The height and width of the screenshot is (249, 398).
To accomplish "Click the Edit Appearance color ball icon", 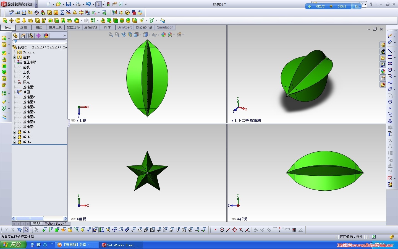I will pyautogui.click(x=164, y=35).
